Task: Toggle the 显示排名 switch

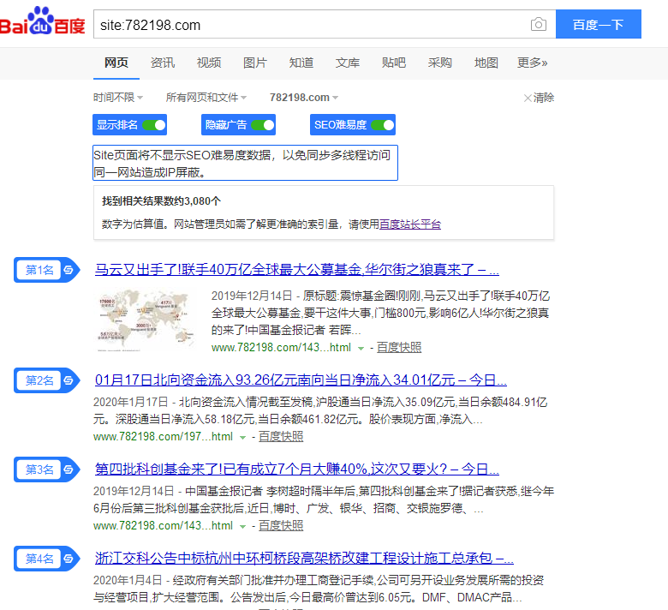Action: (154, 125)
